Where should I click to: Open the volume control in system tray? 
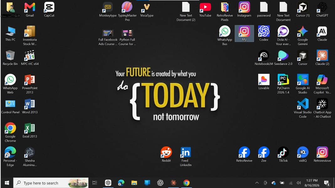tap(299, 183)
